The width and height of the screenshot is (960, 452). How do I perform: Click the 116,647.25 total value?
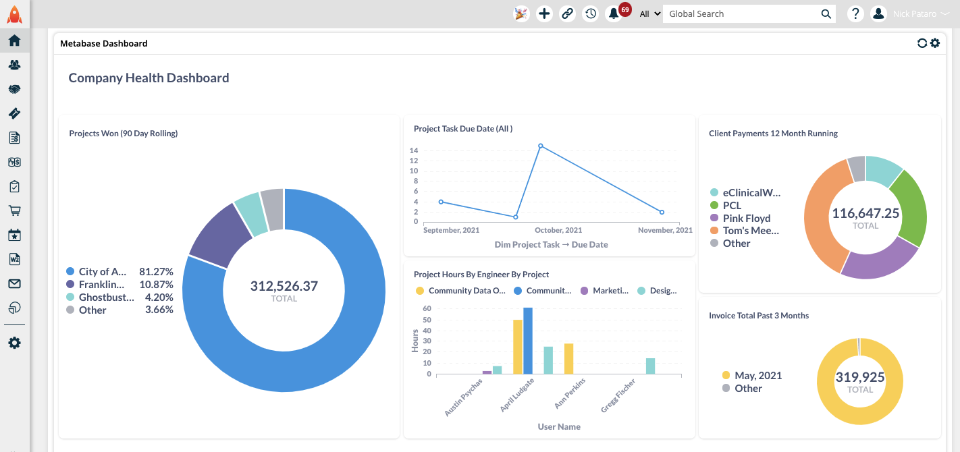[x=865, y=213]
